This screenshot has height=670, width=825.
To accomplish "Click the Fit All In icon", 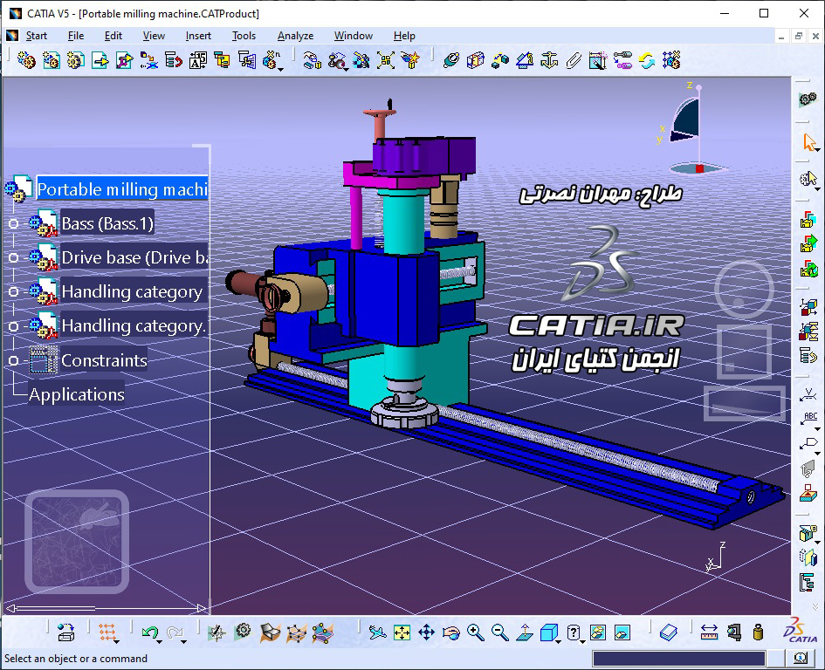I will [x=400, y=632].
